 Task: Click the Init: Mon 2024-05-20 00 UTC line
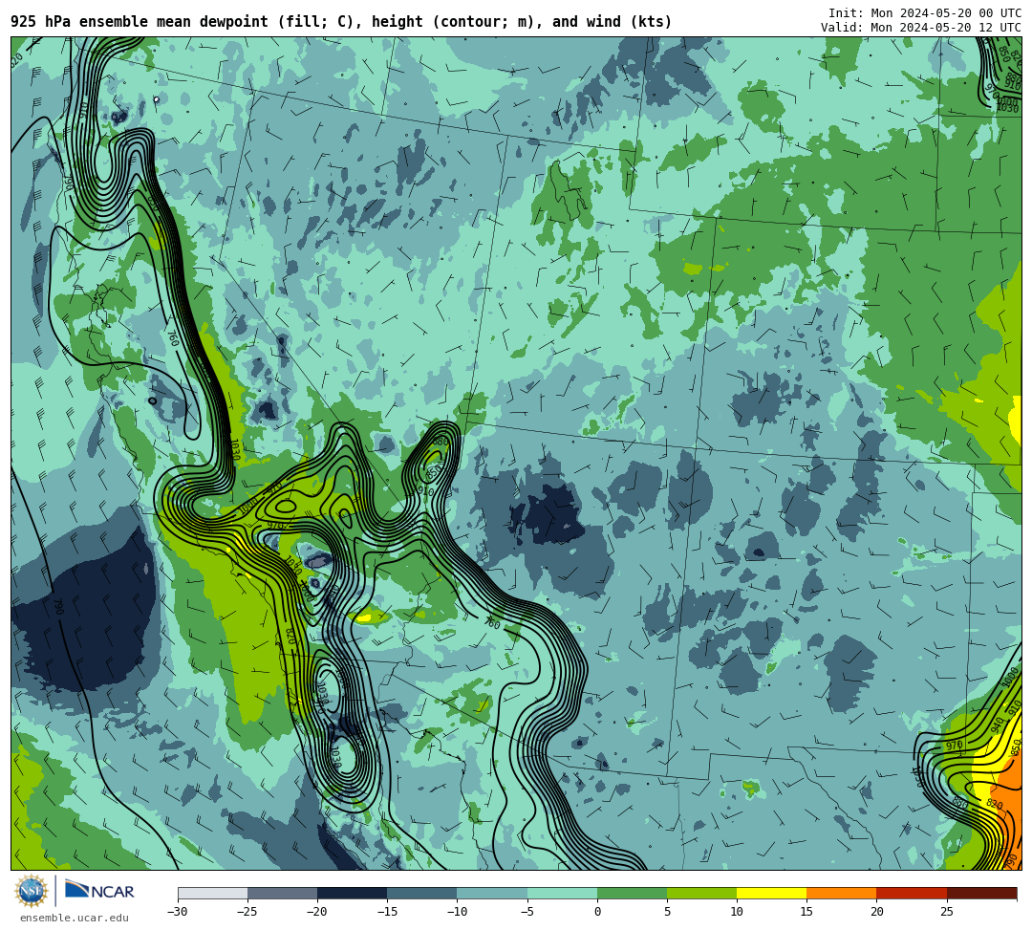[x=925, y=13]
